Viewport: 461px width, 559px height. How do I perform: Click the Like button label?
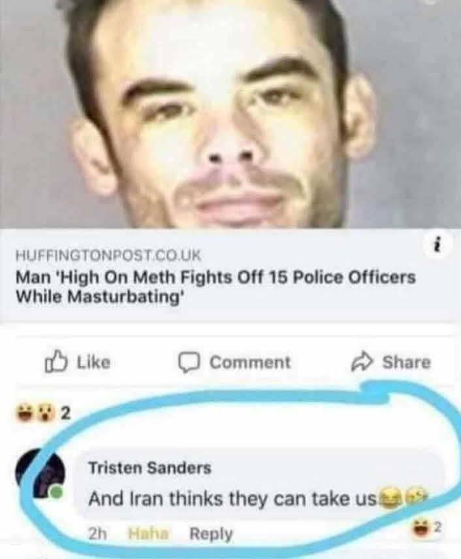[x=94, y=362]
